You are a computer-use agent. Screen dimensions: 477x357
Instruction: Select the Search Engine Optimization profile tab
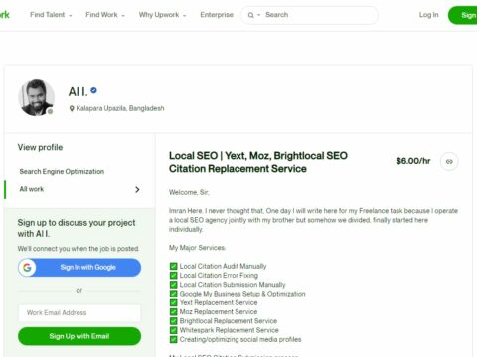(62, 172)
